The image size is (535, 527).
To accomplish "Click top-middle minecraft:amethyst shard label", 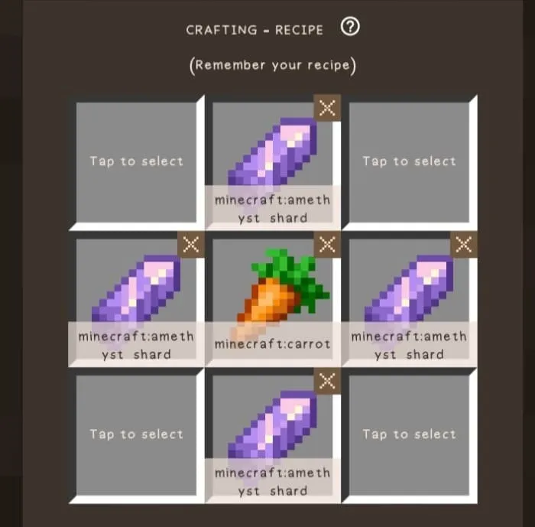I will click(273, 209).
